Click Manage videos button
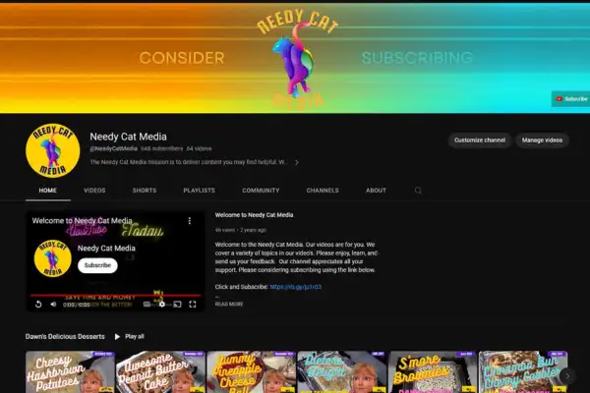Image resolution: width=590 pixels, height=393 pixels. coord(542,140)
